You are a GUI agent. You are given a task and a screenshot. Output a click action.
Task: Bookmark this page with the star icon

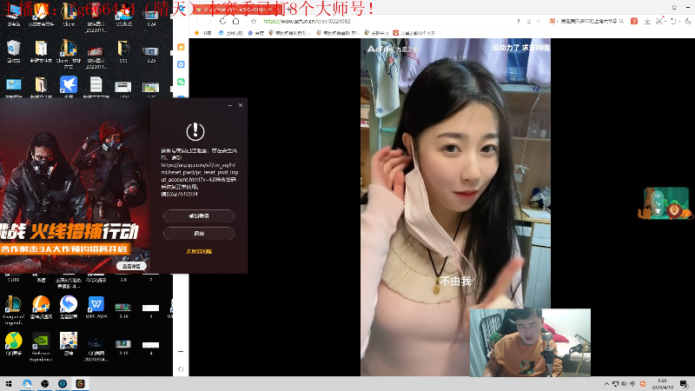click(x=254, y=21)
